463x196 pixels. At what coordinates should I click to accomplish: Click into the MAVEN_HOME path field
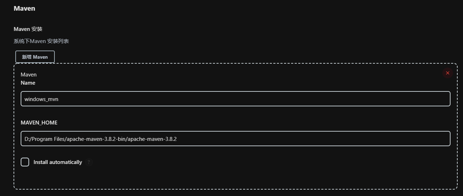coord(235,139)
